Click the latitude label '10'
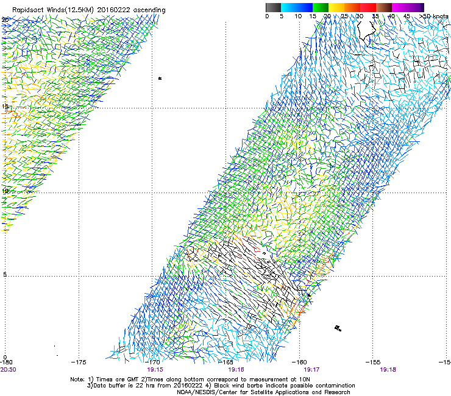The image size is (451, 396). click(5, 191)
